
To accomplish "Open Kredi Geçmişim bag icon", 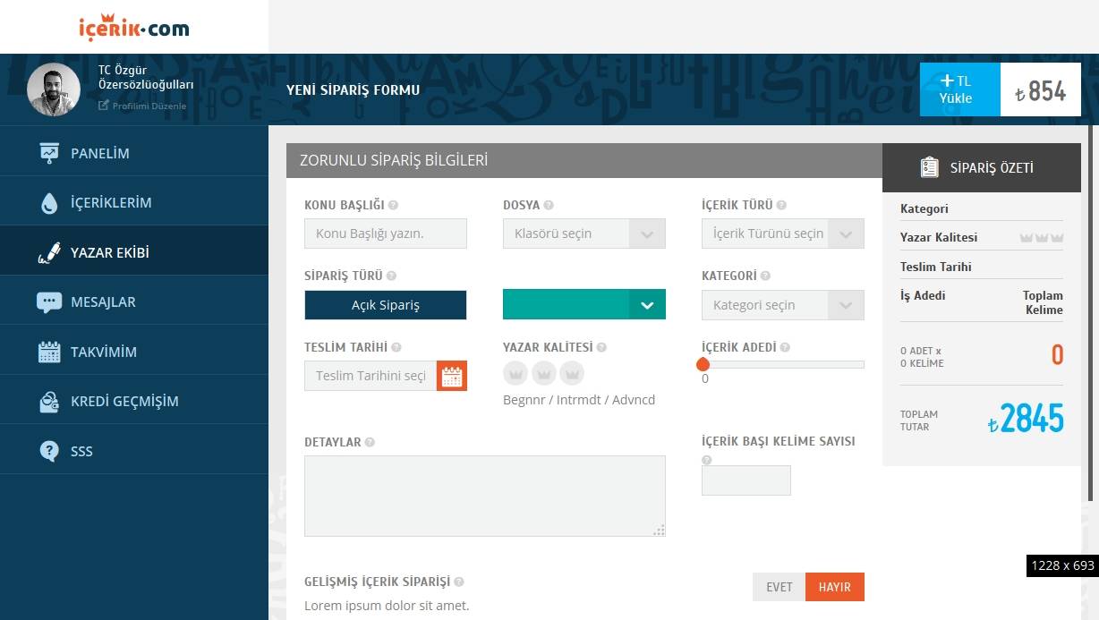I will (x=49, y=401).
